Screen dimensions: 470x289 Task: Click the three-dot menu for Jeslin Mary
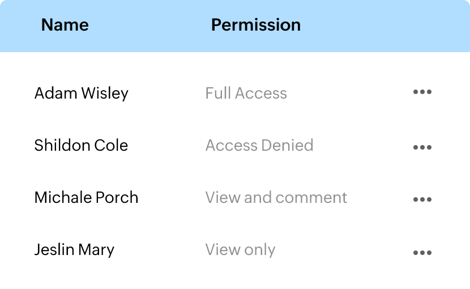pyautogui.click(x=422, y=253)
